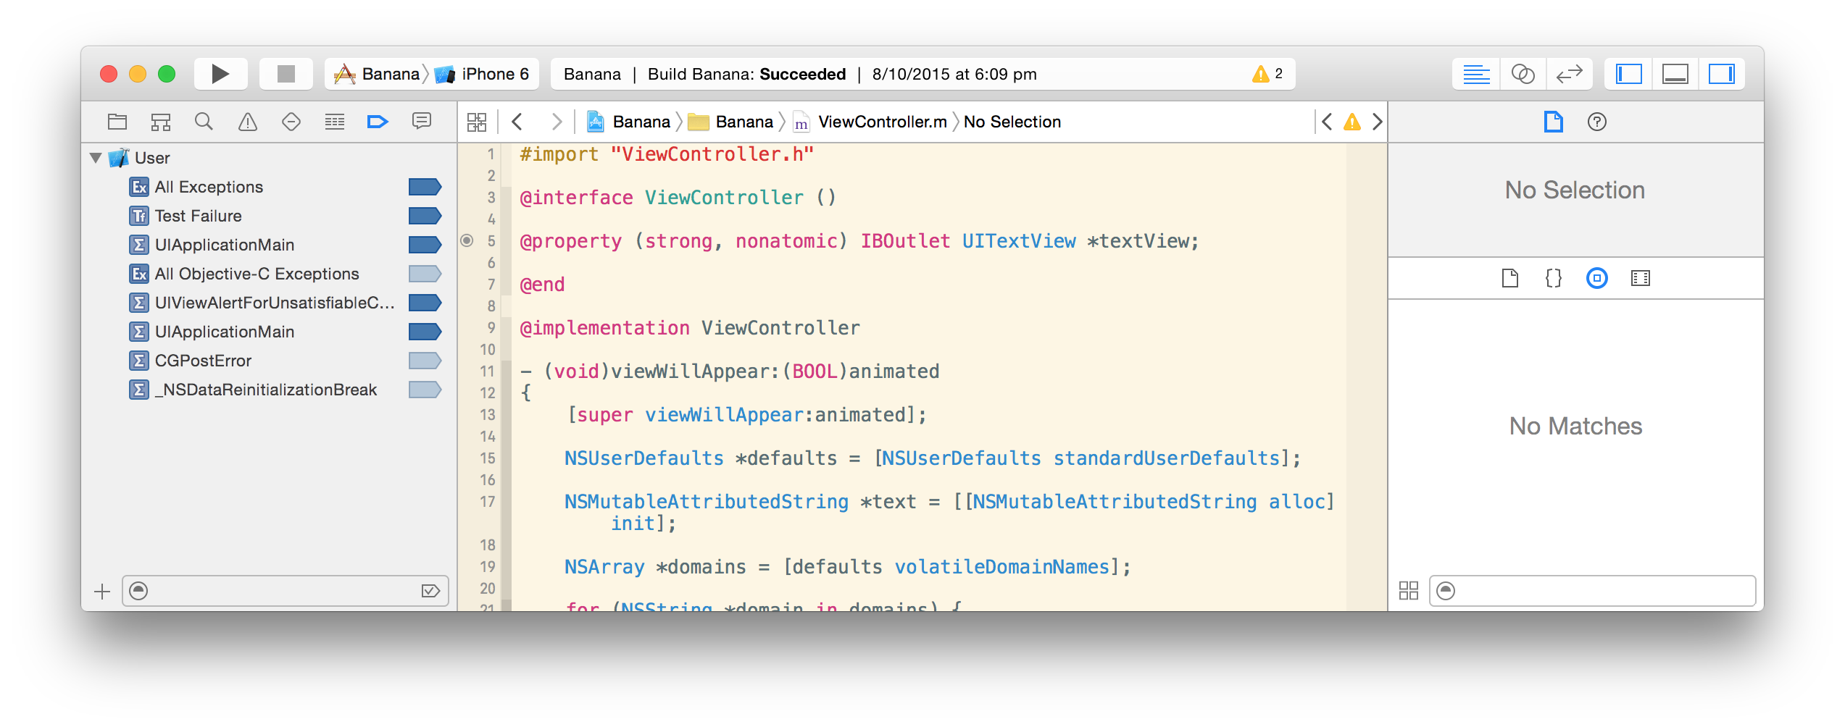
Task: Add a new breakpoint with plus button
Action: coord(102,592)
